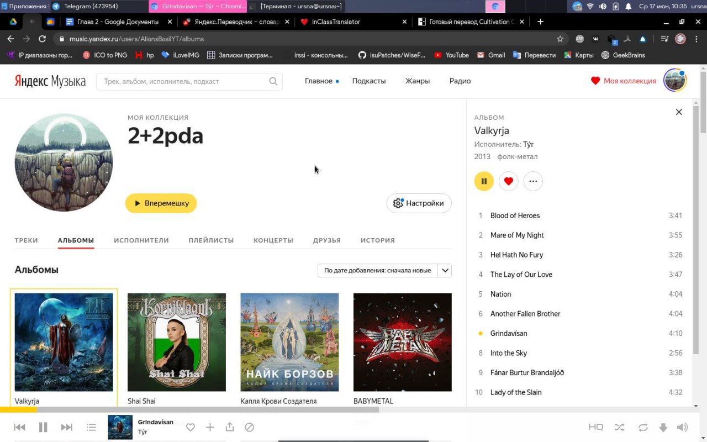Skip to next track in player bar
This screenshot has width=707, height=442.
coord(66,427)
